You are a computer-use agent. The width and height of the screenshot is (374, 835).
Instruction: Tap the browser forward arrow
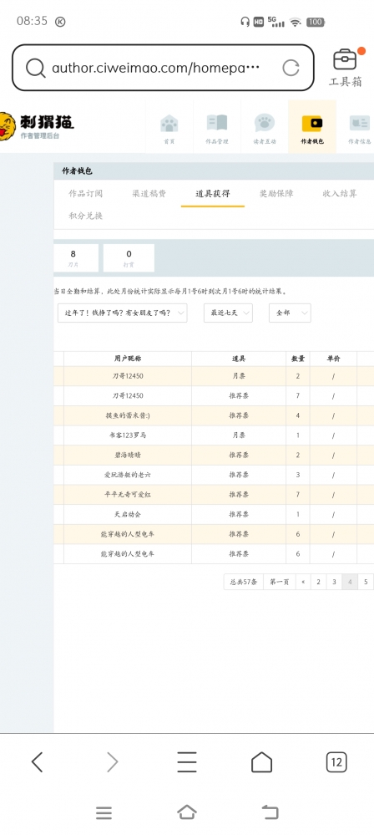[112, 762]
